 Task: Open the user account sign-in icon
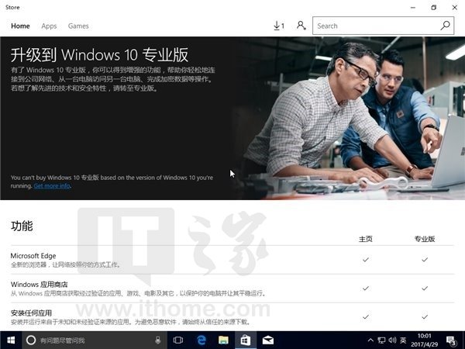301,26
